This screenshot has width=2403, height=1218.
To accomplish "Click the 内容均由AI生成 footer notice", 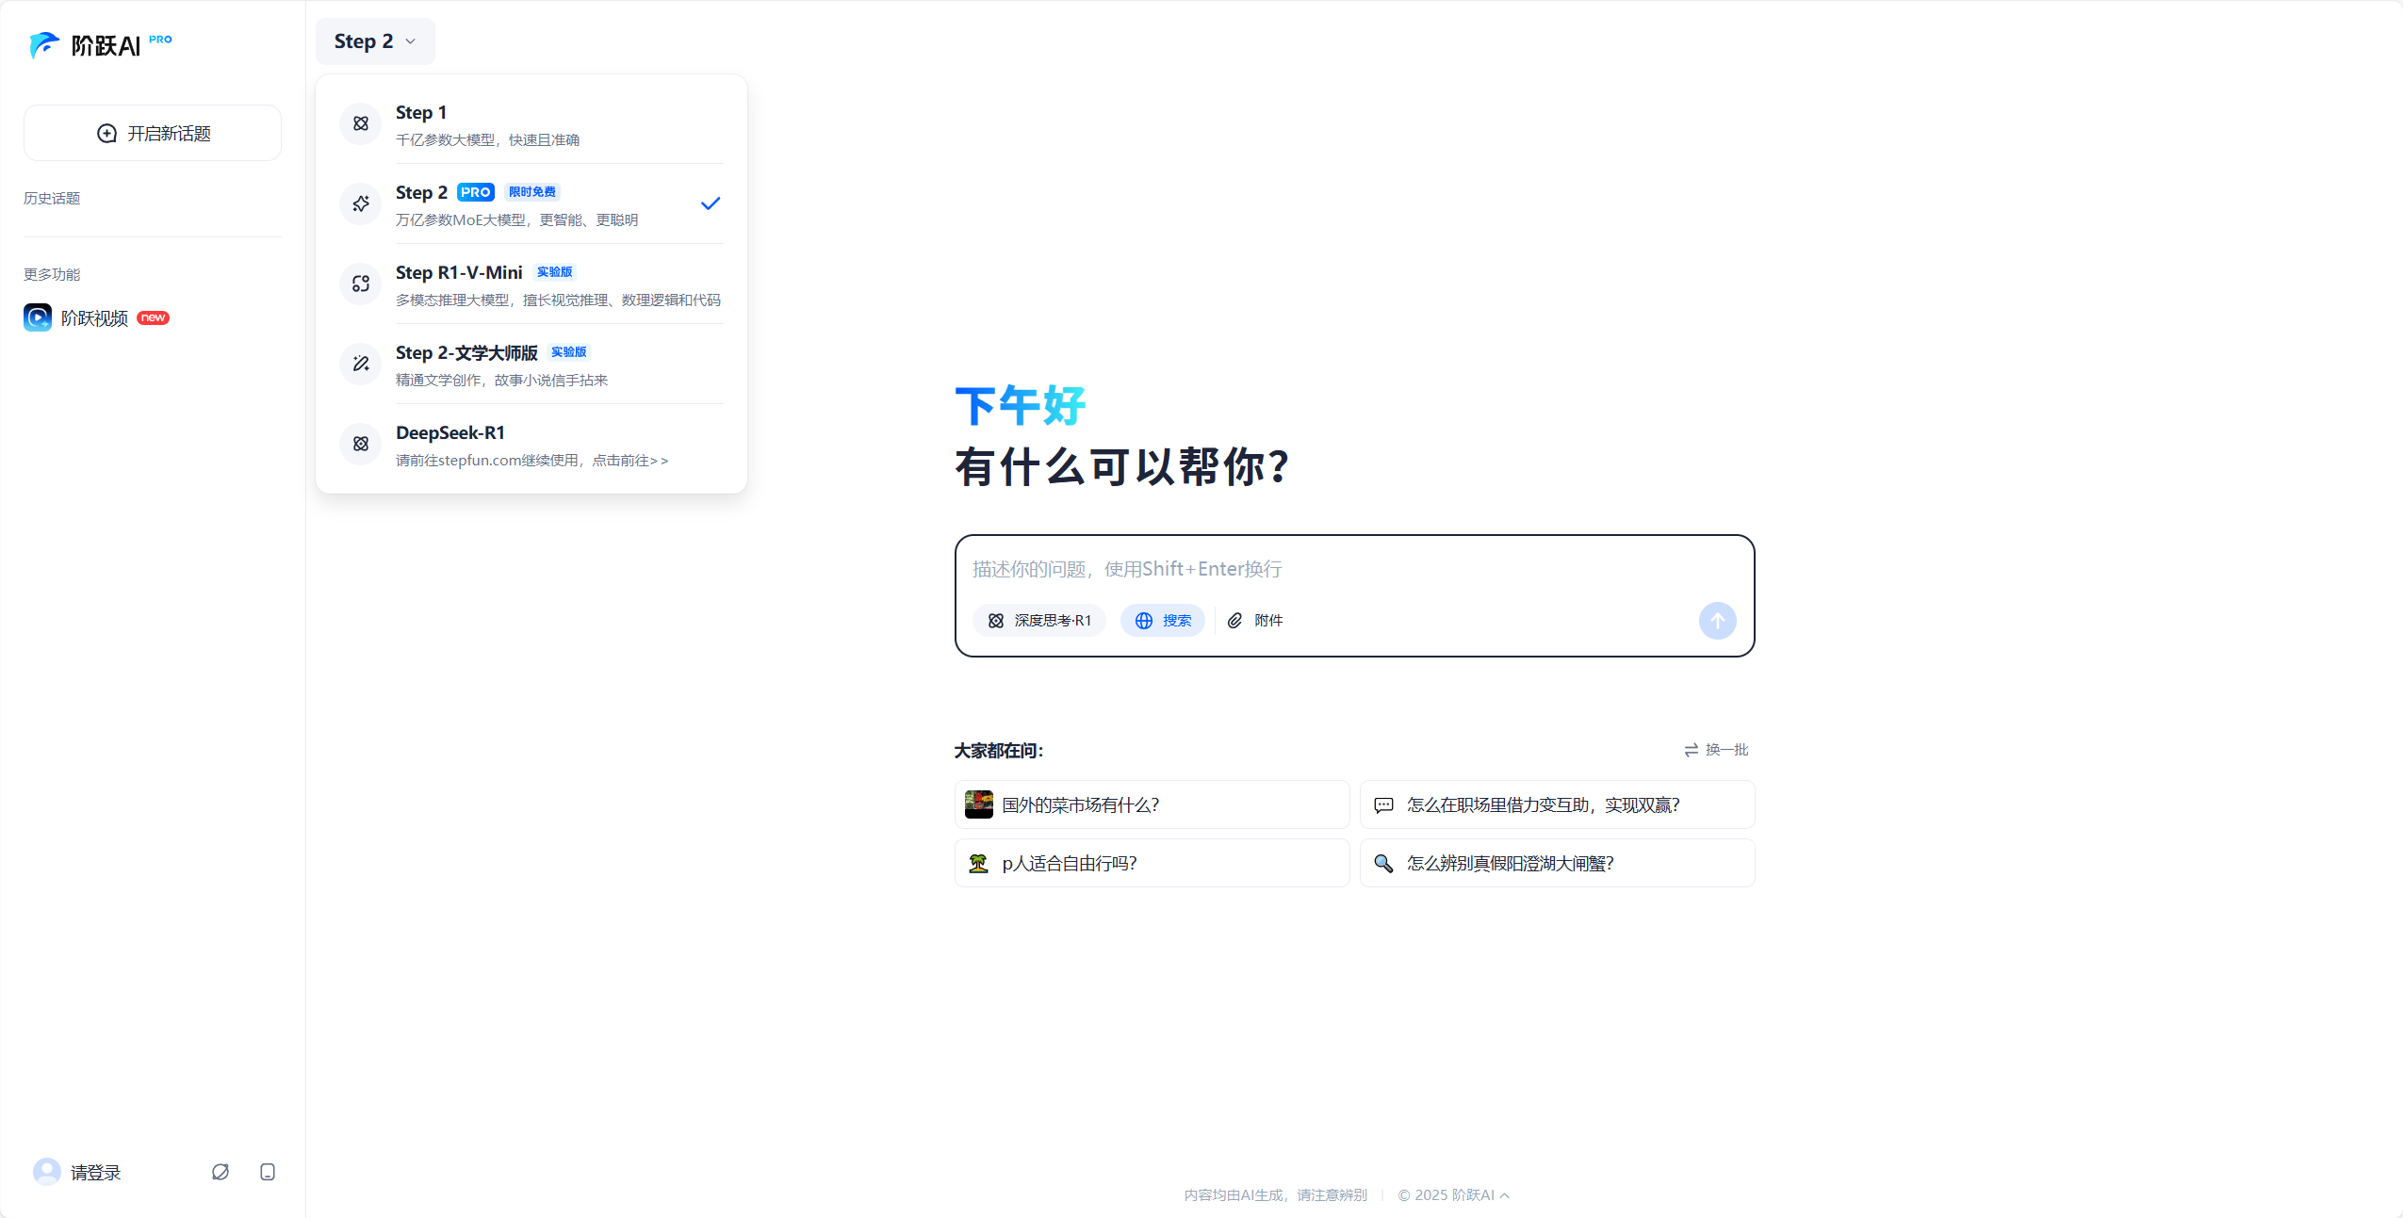I will tap(1275, 1195).
